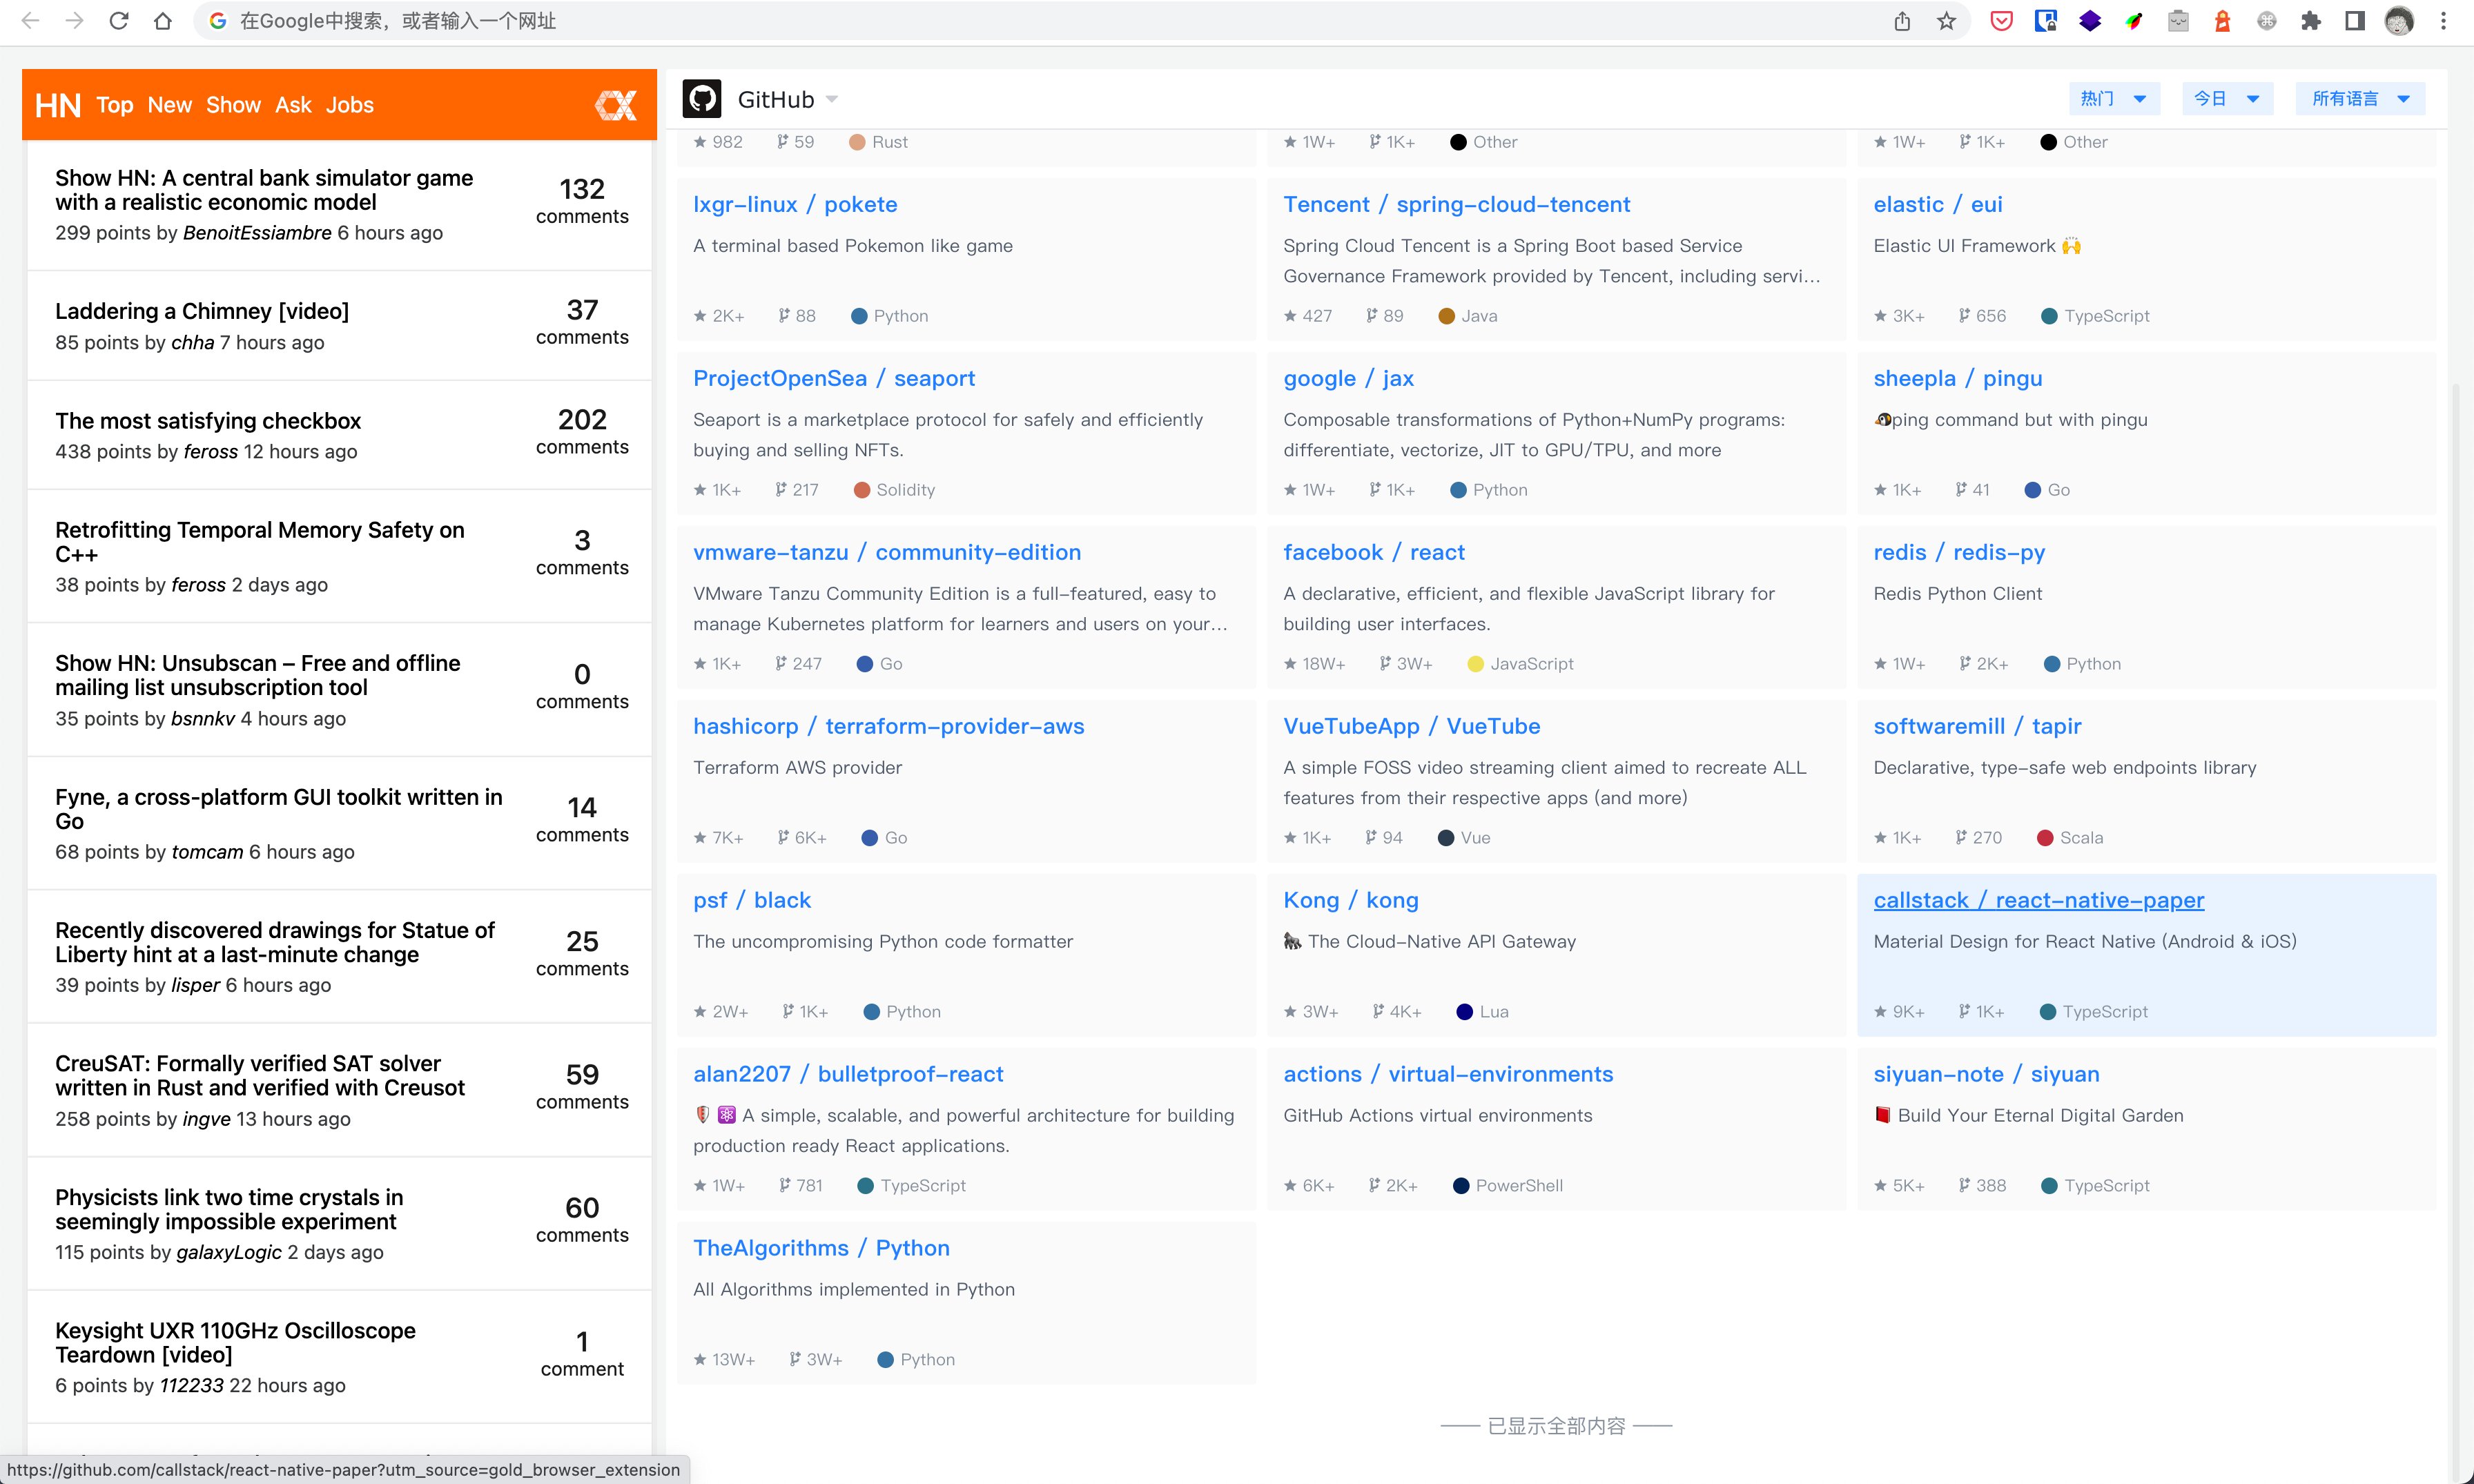Click the browser share icon
Image resolution: width=2474 pixels, height=1484 pixels.
coord(1902,21)
